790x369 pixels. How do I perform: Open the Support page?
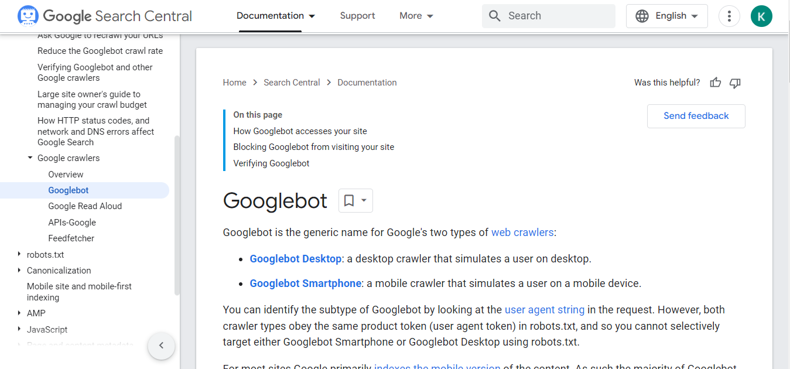pyautogui.click(x=357, y=16)
